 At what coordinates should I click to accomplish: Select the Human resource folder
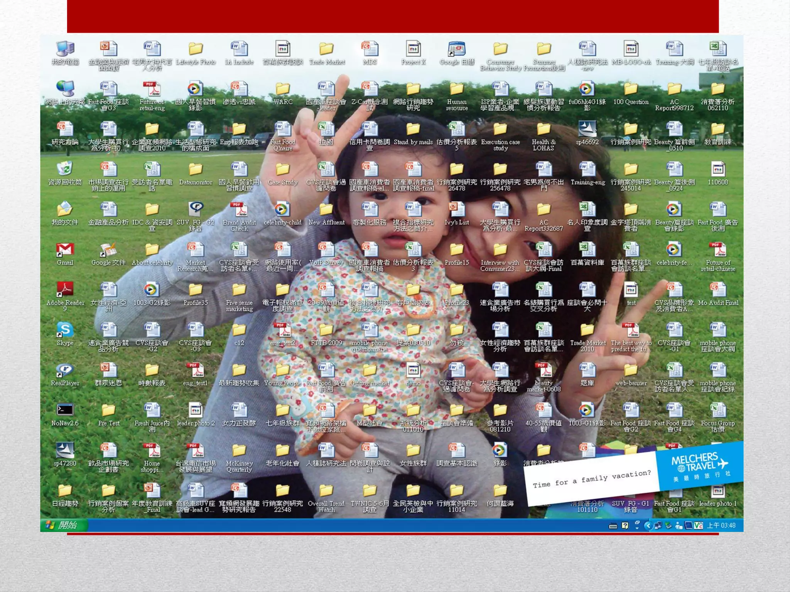tap(457, 89)
